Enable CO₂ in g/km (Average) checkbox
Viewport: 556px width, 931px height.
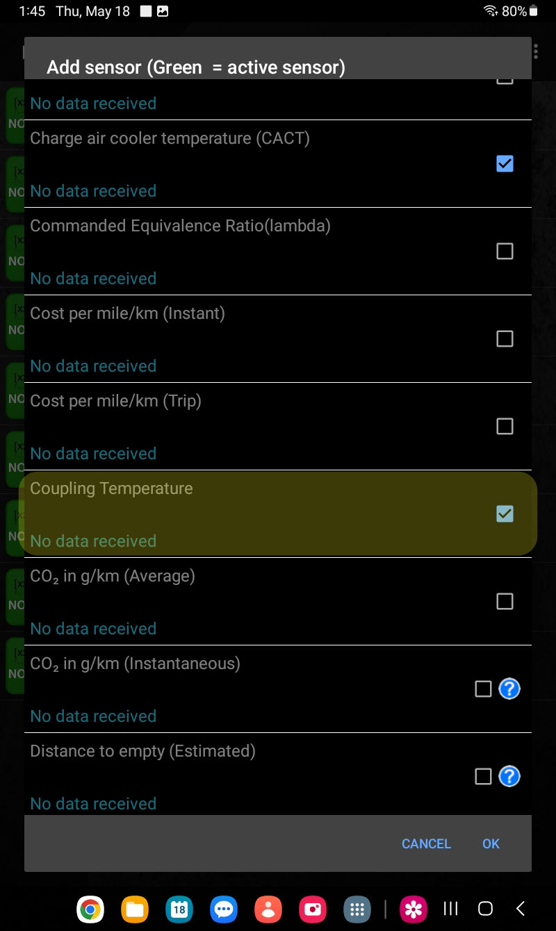(505, 602)
